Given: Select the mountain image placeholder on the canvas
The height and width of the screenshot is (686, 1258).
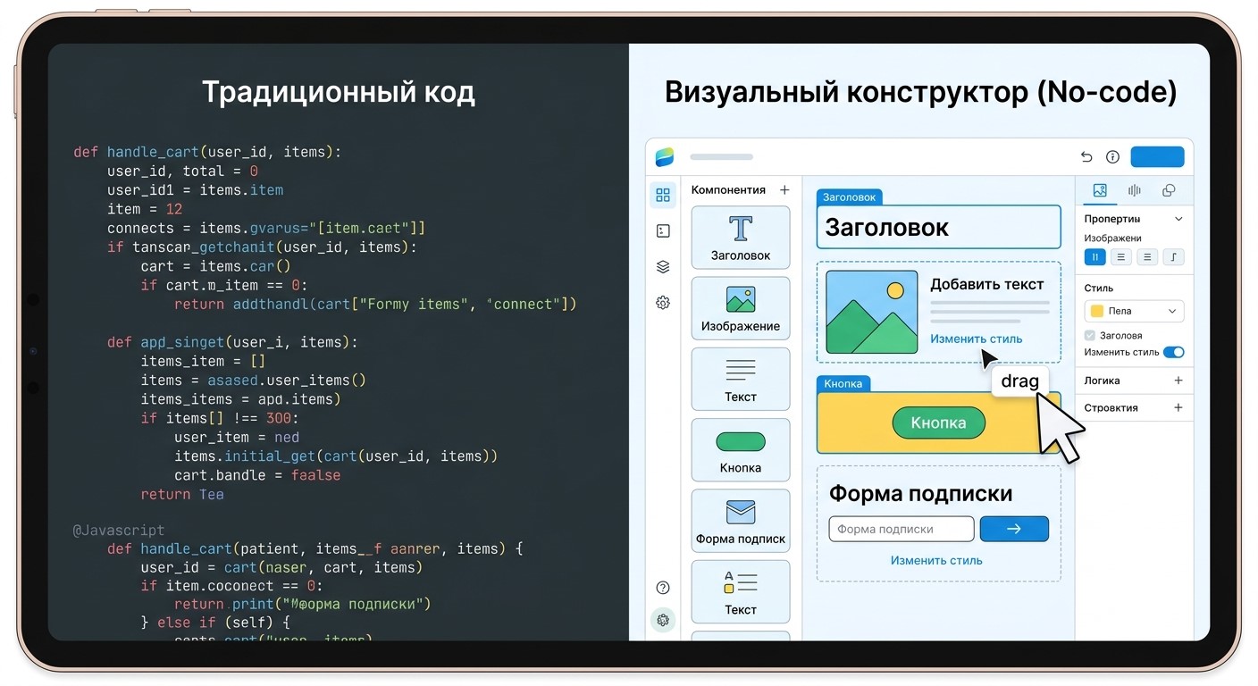Looking at the screenshot, I should pos(871,312).
